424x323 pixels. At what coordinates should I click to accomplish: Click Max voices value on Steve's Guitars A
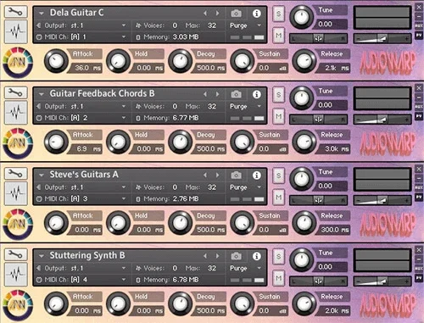[212, 187]
